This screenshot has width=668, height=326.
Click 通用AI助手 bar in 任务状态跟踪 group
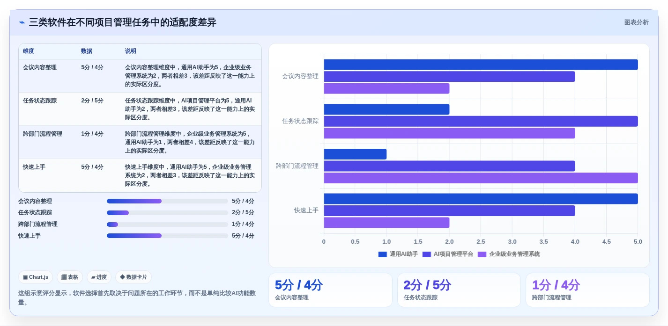[x=386, y=109]
